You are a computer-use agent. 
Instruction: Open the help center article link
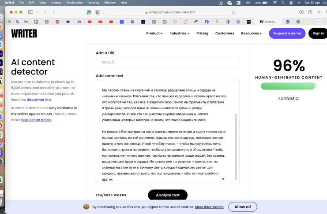point(36,120)
